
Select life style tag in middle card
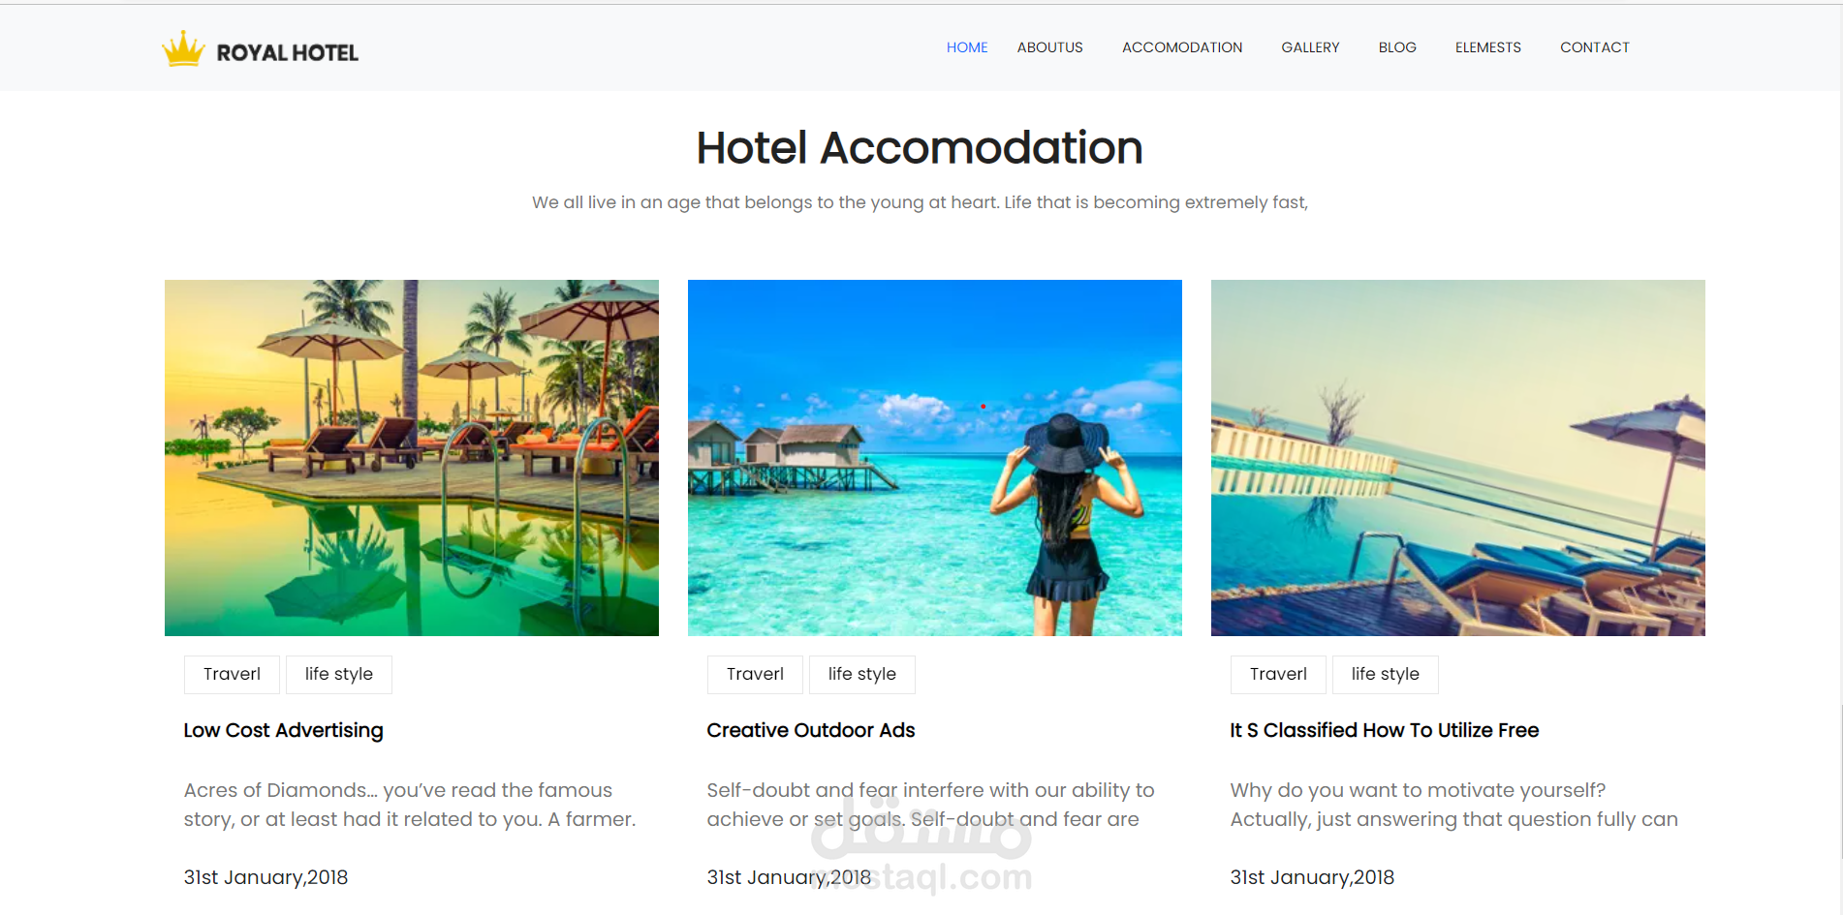(862, 674)
